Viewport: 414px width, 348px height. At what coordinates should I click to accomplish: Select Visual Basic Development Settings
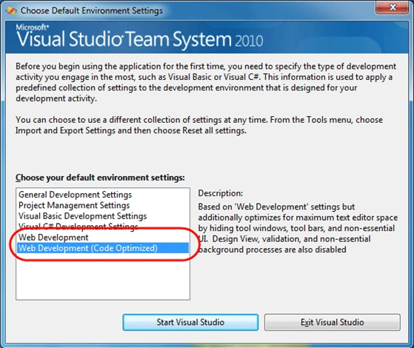(103, 216)
